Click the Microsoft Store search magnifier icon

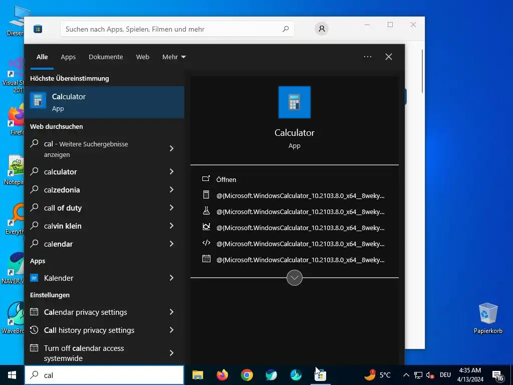285,29
